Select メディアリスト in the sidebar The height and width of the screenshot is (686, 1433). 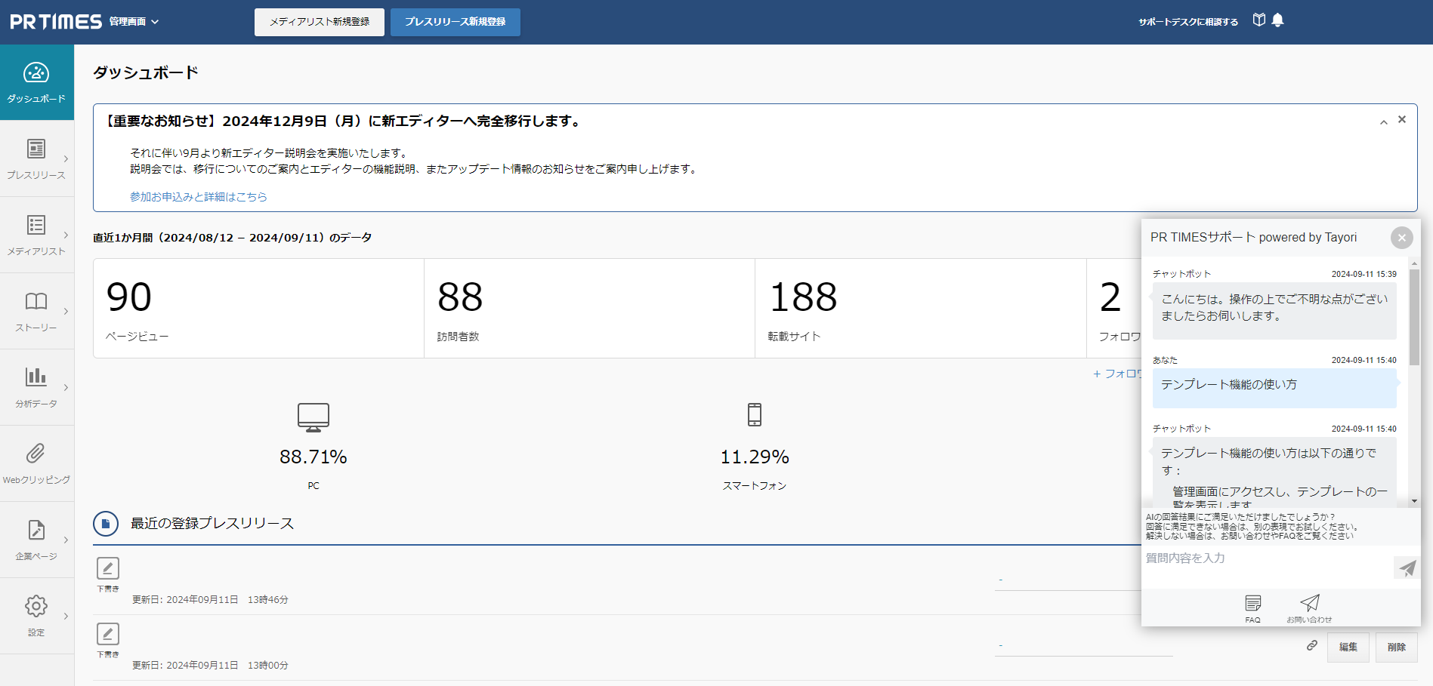pyautogui.click(x=36, y=234)
